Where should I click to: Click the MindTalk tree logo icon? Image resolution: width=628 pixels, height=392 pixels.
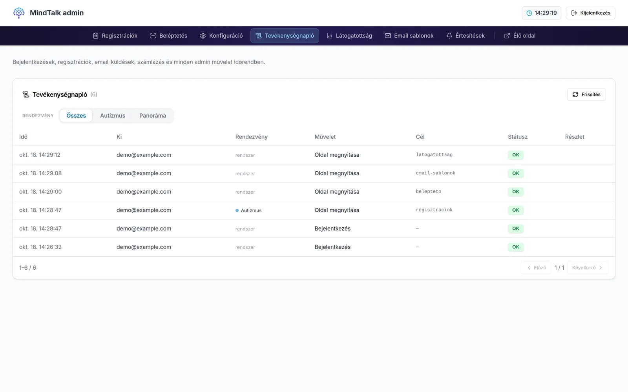19,13
